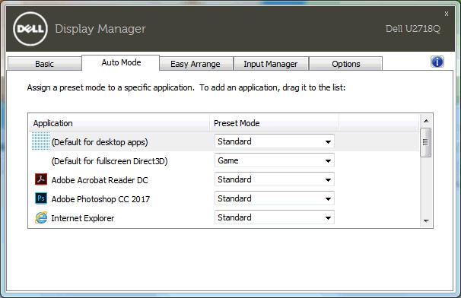Image resolution: width=461 pixels, height=298 pixels.
Task: Switch to the Basic tab
Action: coord(44,64)
